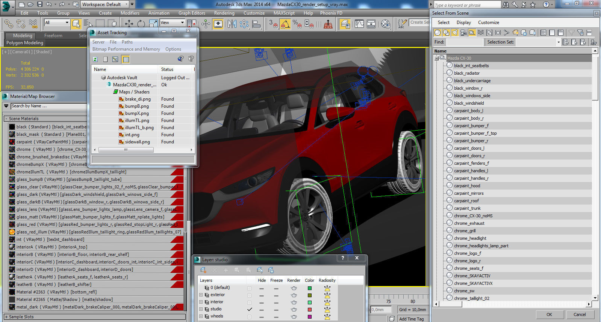Screen dimensions: 601x322
Task: Select the Link tool in main toolbar
Action: pos(8,24)
